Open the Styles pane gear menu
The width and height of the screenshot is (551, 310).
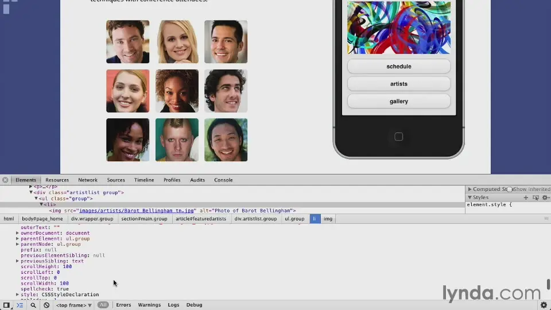(545, 197)
